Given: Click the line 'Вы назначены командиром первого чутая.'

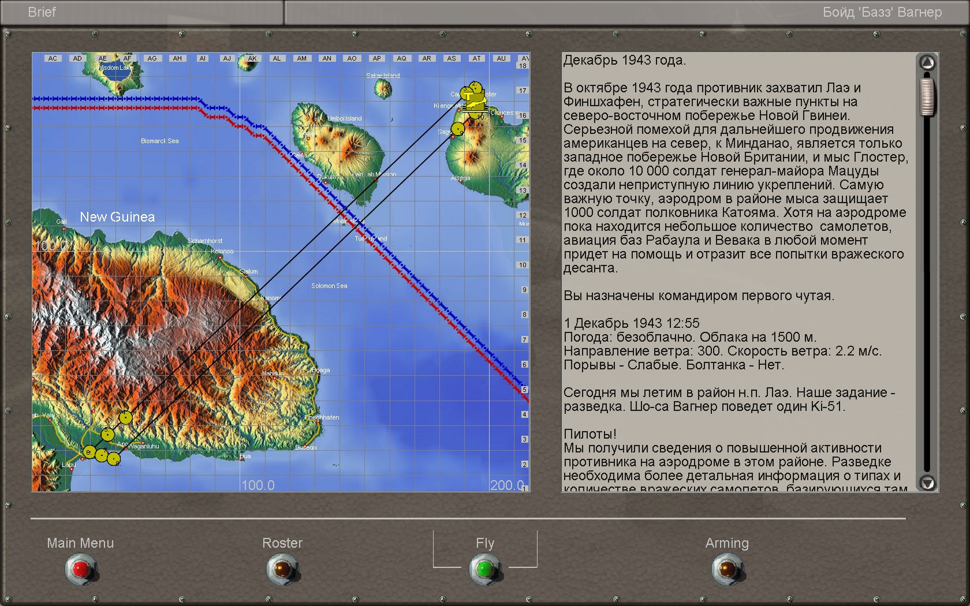Looking at the screenshot, I should (x=699, y=295).
